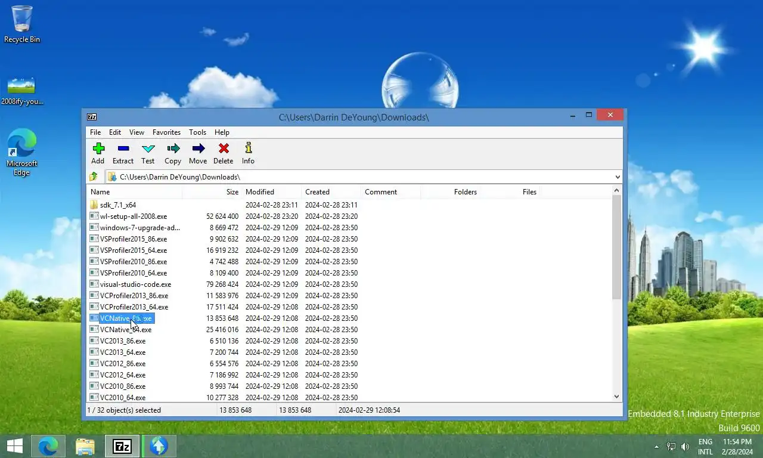Select VC2010_64.exe
This screenshot has height=458, width=763.
[x=123, y=397]
